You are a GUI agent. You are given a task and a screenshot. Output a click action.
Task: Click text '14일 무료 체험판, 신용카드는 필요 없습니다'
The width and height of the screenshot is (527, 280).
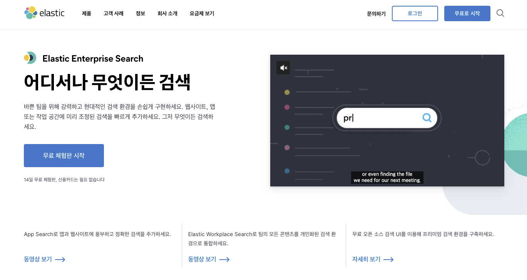coord(64,179)
